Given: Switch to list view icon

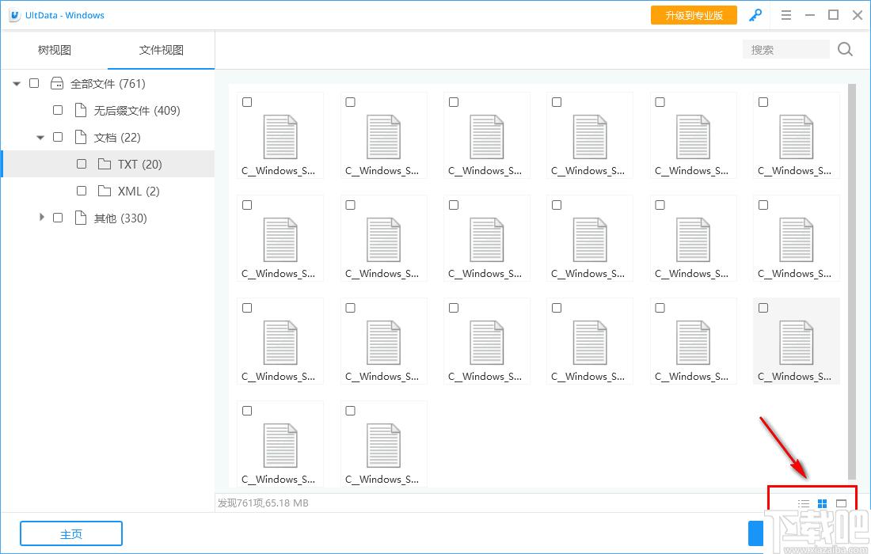Looking at the screenshot, I should (x=803, y=503).
